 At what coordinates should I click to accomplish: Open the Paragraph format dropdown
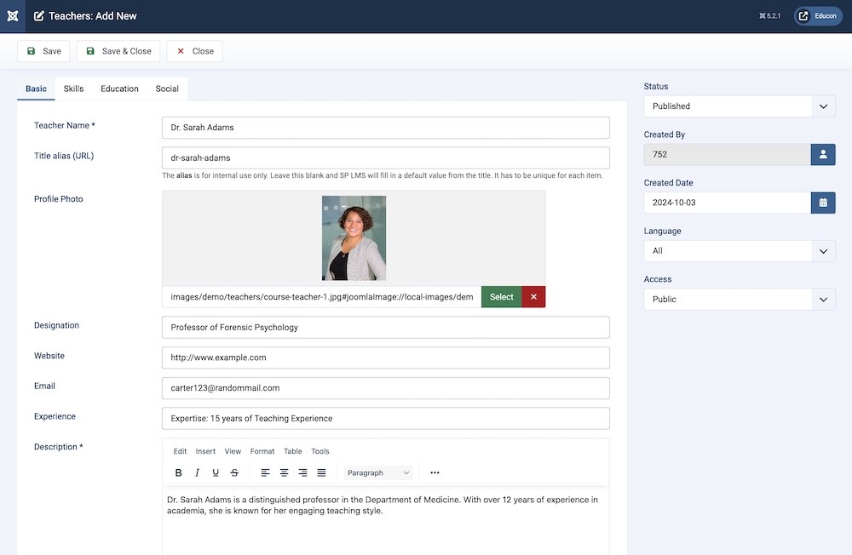coord(378,472)
